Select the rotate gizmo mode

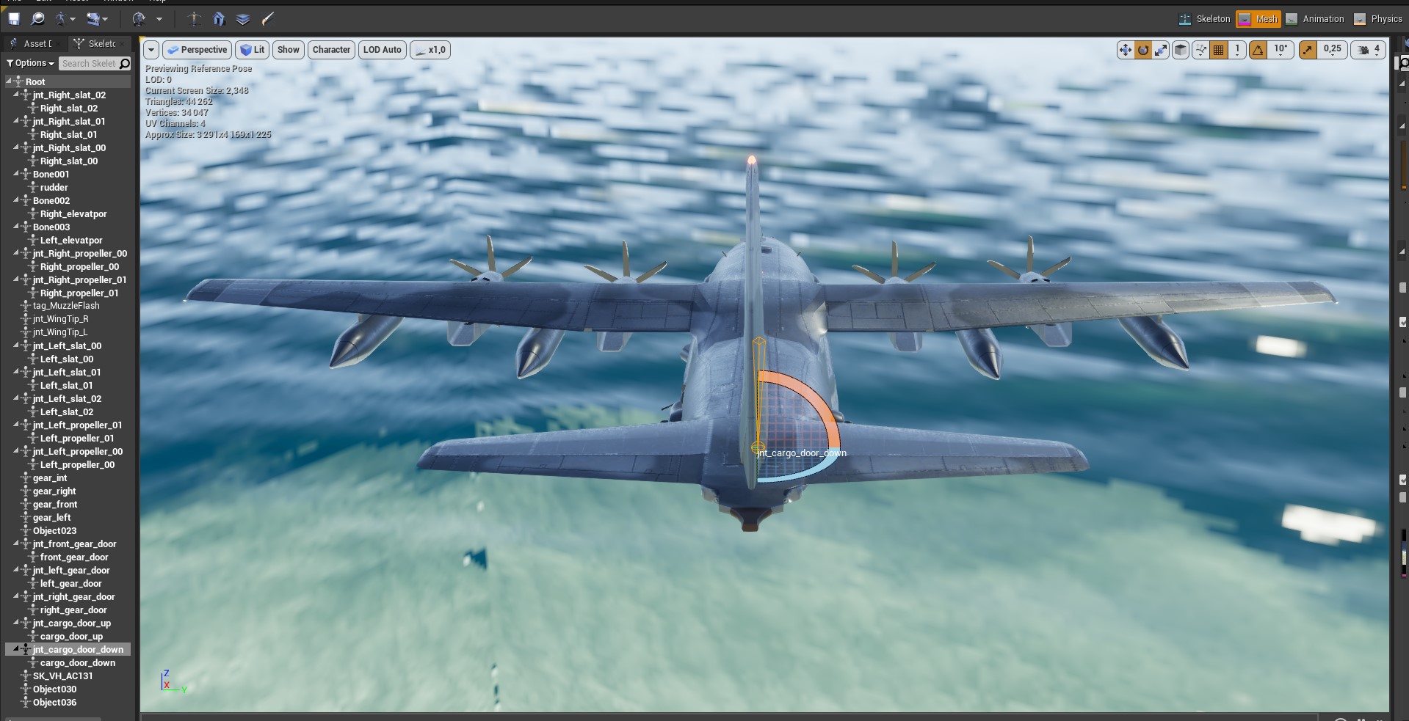pos(1143,50)
